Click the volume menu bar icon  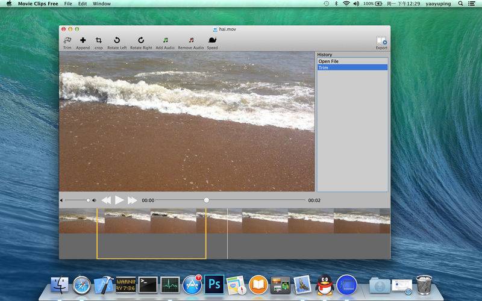point(356,4)
